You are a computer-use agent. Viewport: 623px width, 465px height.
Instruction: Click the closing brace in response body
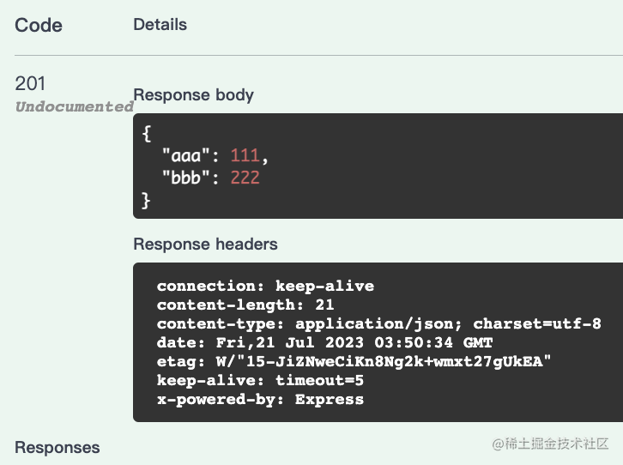coord(146,201)
